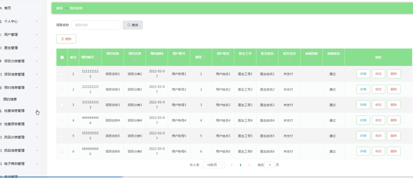Click the 用户账号3 cell
This screenshot has height=178, width=413.
[179, 105]
